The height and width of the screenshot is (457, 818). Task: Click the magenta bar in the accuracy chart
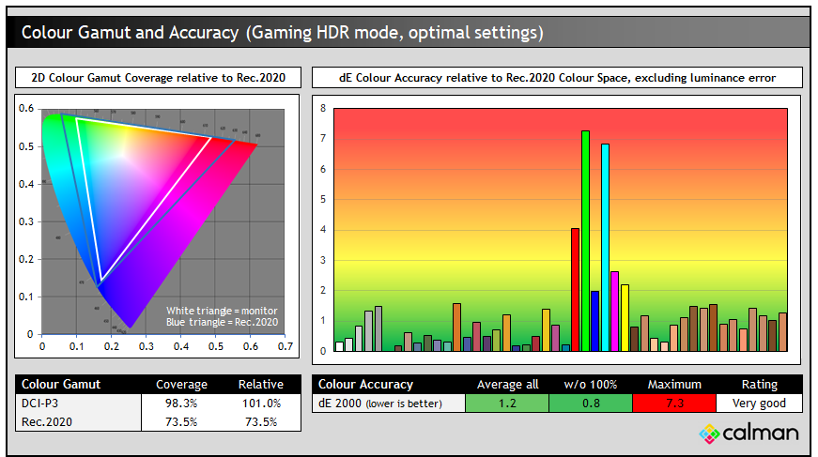pyautogui.click(x=614, y=311)
